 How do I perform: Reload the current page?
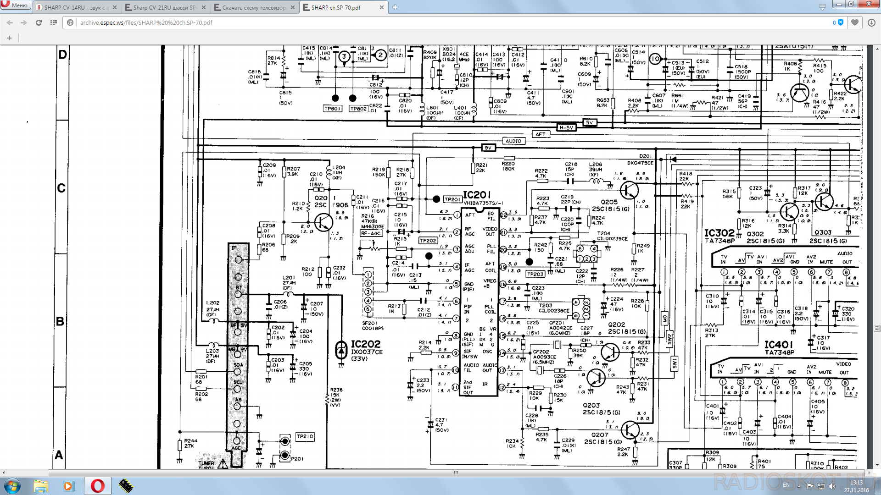coord(39,22)
